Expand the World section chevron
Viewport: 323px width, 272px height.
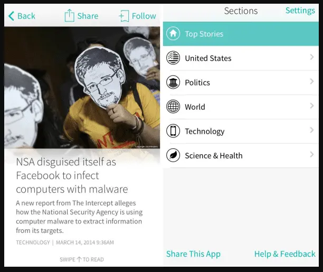tap(312, 106)
